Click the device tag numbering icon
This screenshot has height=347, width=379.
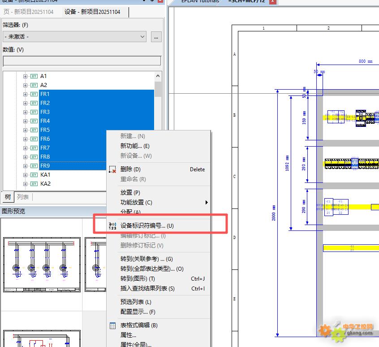click(x=112, y=226)
